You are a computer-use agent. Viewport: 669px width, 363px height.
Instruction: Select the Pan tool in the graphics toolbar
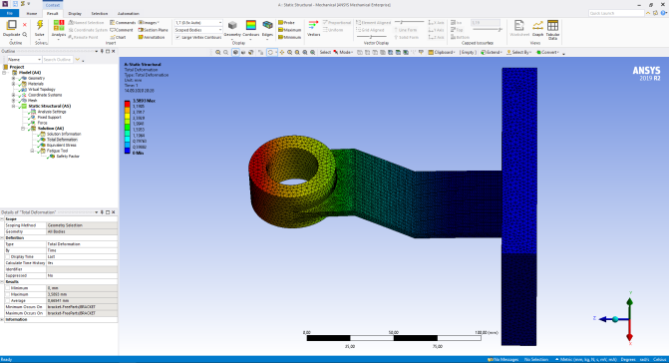click(x=282, y=53)
